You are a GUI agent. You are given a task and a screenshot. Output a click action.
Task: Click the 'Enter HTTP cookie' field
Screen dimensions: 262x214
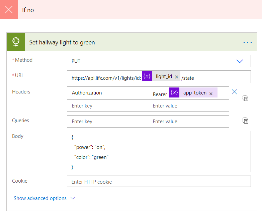click(x=159, y=182)
